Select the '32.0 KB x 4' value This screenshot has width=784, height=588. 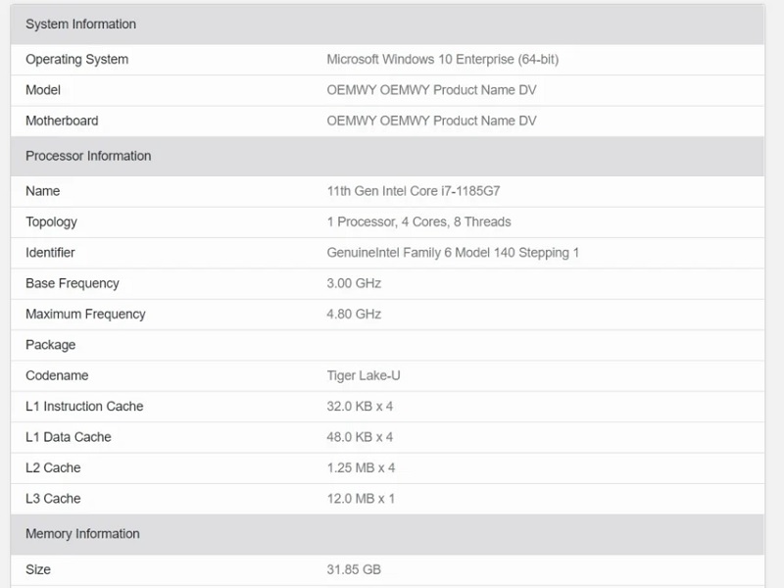point(360,407)
